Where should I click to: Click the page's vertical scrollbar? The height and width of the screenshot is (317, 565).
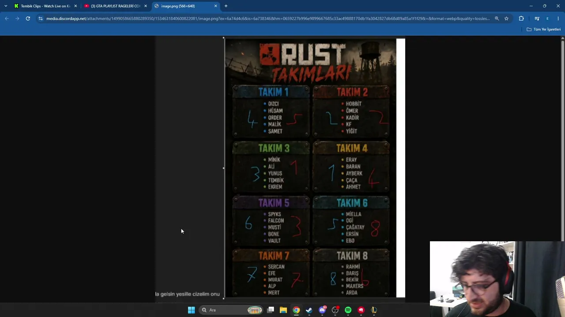pyautogui.click(x=562, y=170)
